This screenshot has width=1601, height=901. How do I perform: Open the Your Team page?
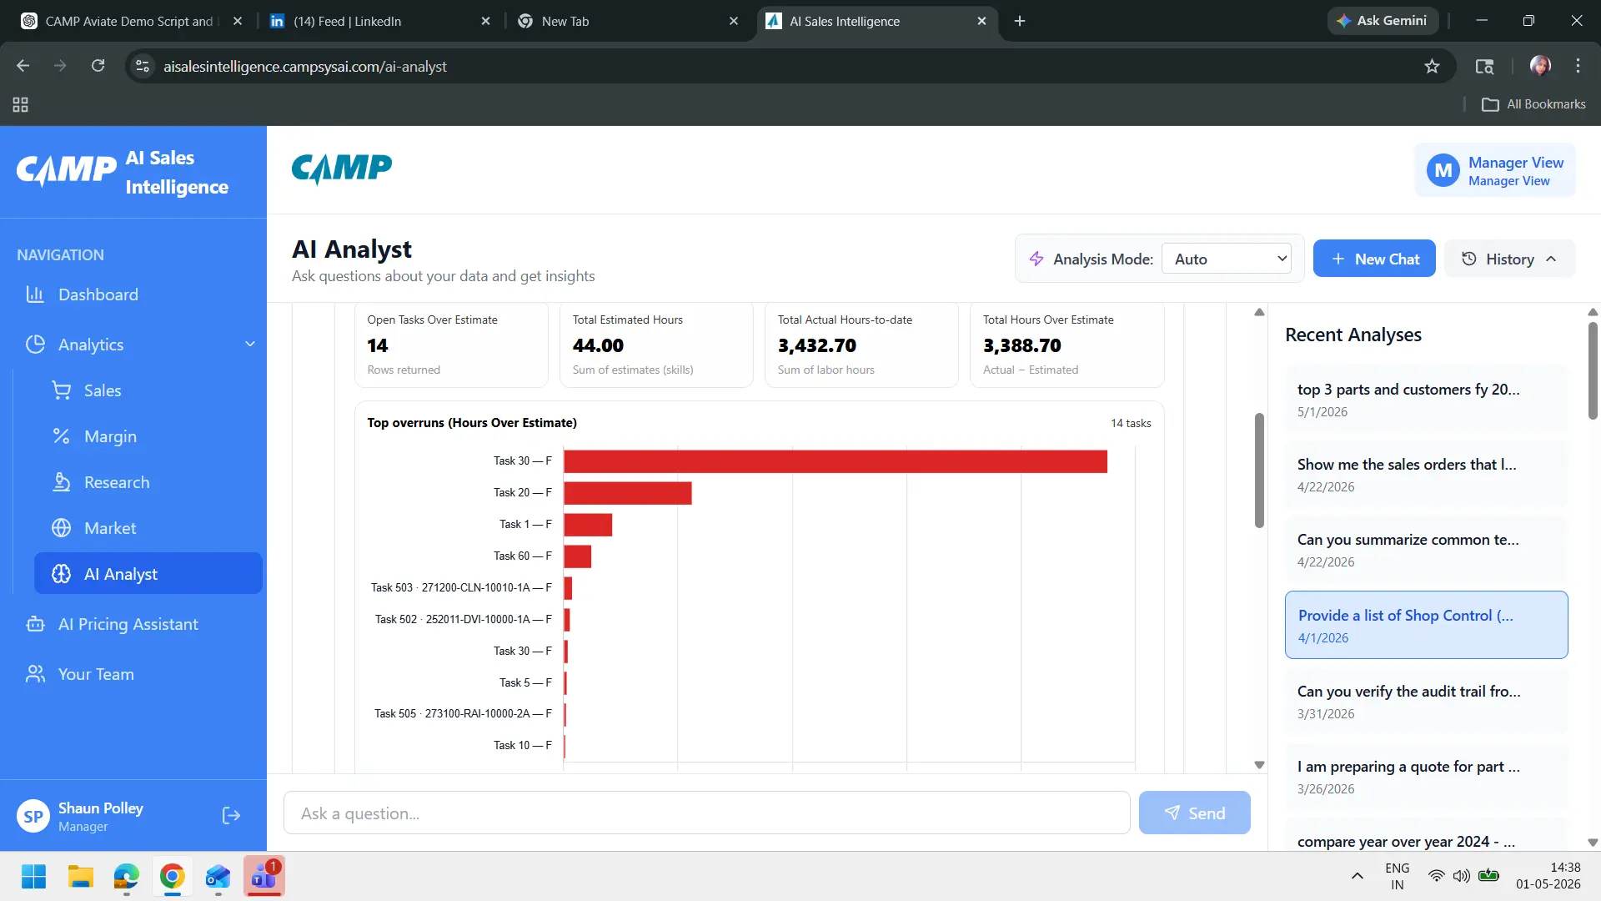click(x=96, y=674)
